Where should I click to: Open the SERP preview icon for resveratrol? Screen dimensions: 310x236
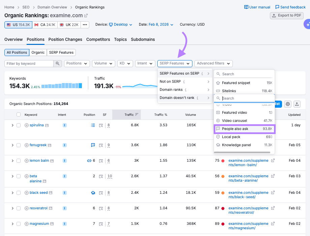point(101,208)
